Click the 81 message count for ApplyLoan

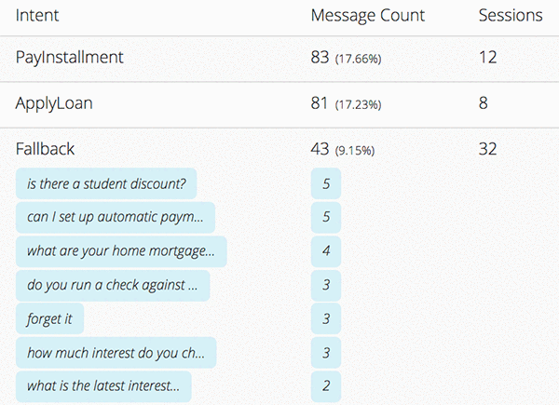pyautogui.click(x=320, y=103)
